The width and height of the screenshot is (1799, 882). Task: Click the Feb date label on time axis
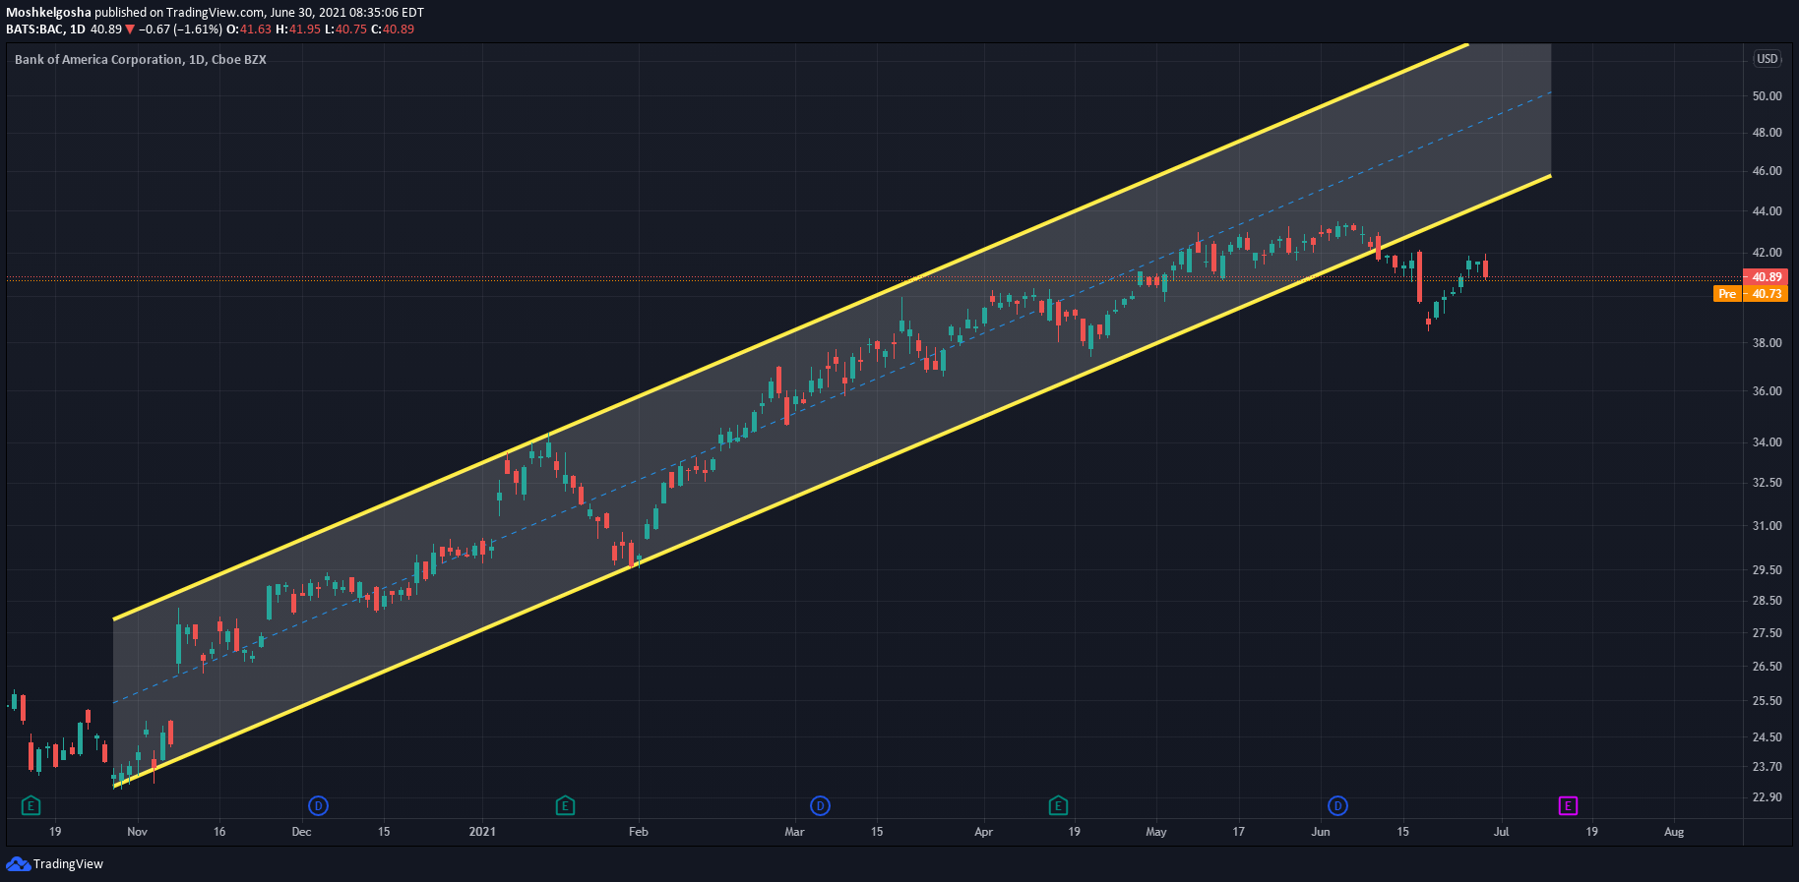click(639, 832)
